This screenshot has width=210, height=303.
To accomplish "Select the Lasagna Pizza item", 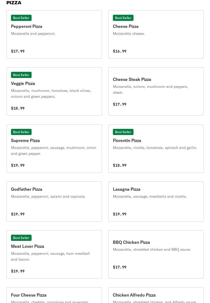I will [x=156, y=201].
